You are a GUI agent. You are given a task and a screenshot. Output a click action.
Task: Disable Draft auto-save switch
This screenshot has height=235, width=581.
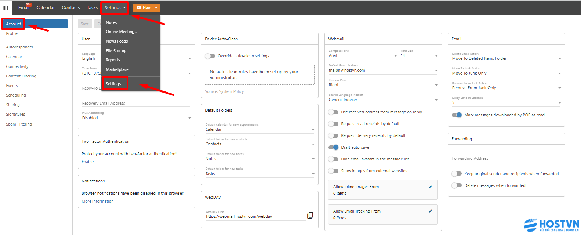[333, 147]
